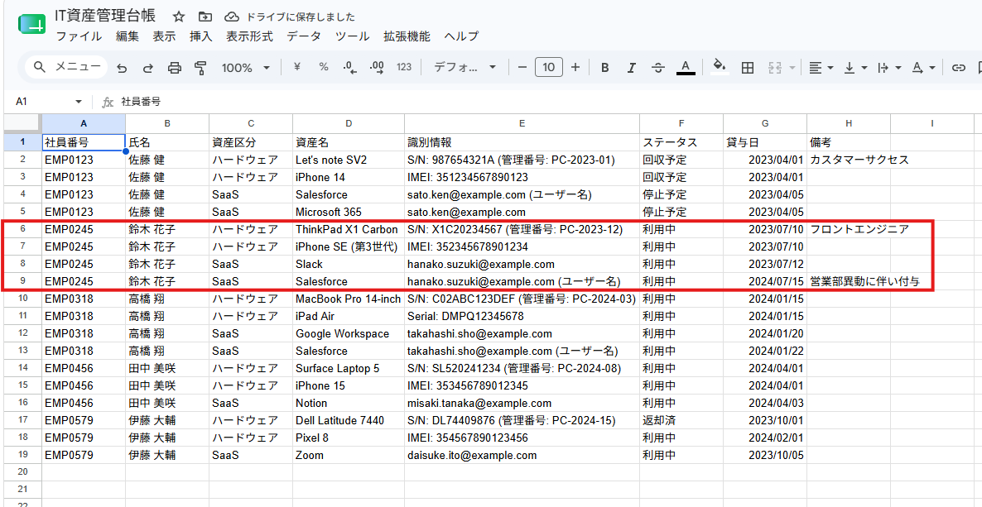
Task: Open the 拡張機能 menu
Action: point(407,36)
